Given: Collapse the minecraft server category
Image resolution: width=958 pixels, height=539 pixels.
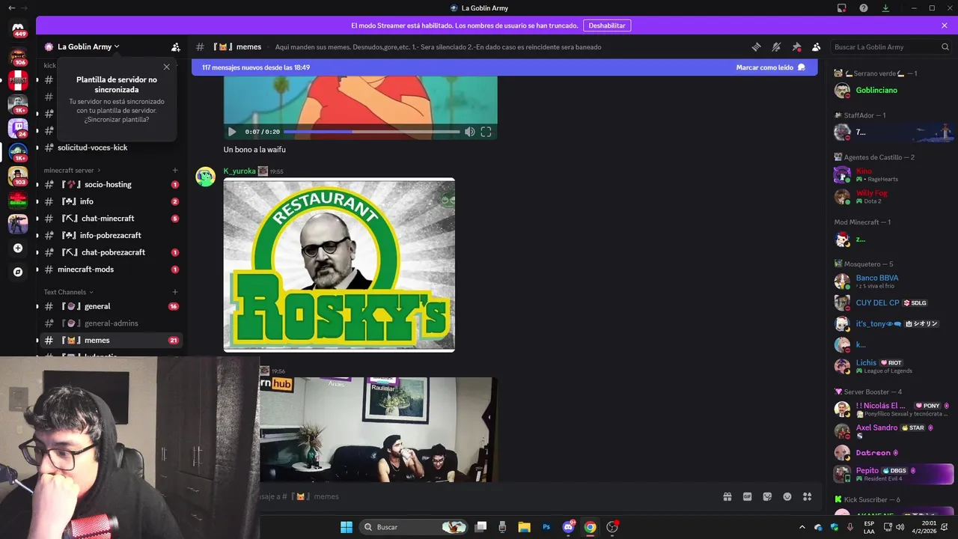Looking at the screenshot, I should tap(72, 170).
